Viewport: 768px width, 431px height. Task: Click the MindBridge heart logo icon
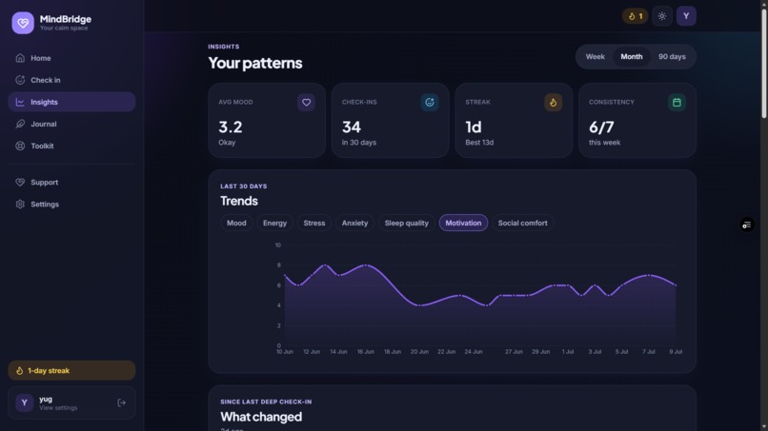23,23
